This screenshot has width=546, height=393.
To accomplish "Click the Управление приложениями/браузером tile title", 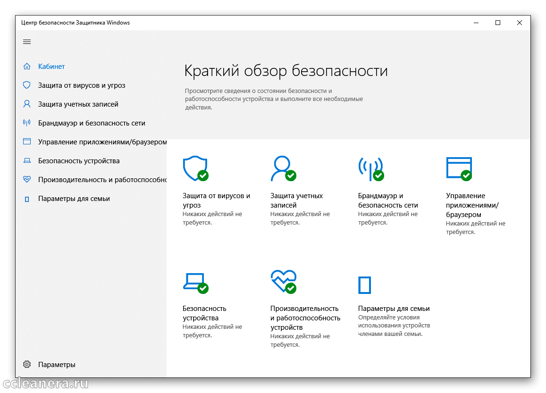I will click(x=472, y=205).
